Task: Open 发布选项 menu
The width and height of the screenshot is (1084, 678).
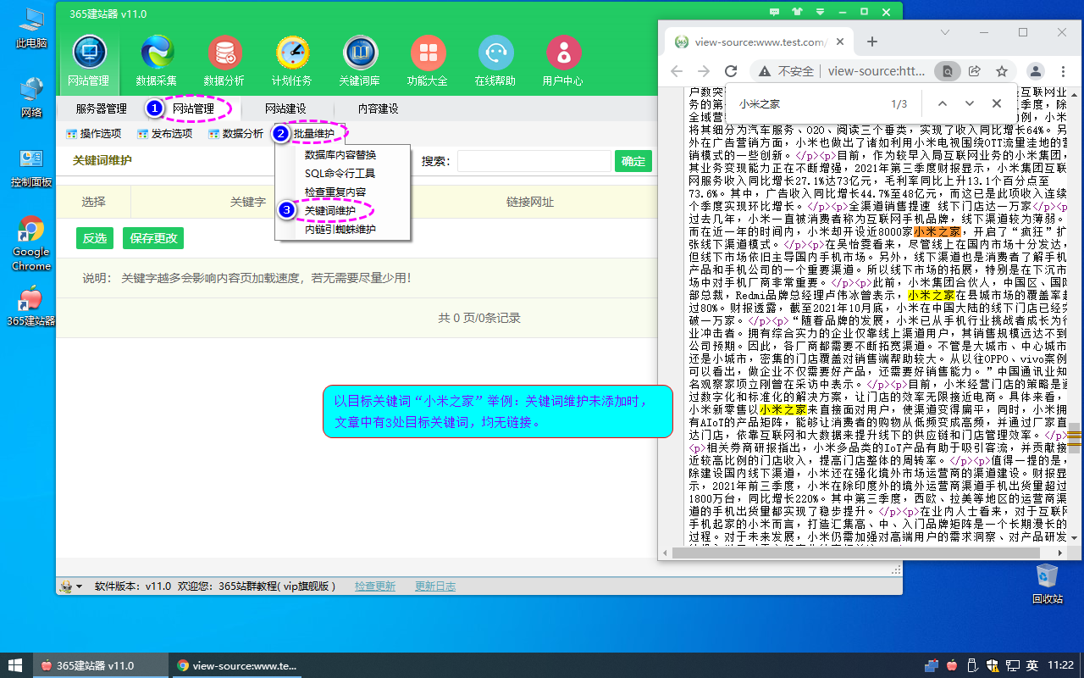Action: point(165,133)
